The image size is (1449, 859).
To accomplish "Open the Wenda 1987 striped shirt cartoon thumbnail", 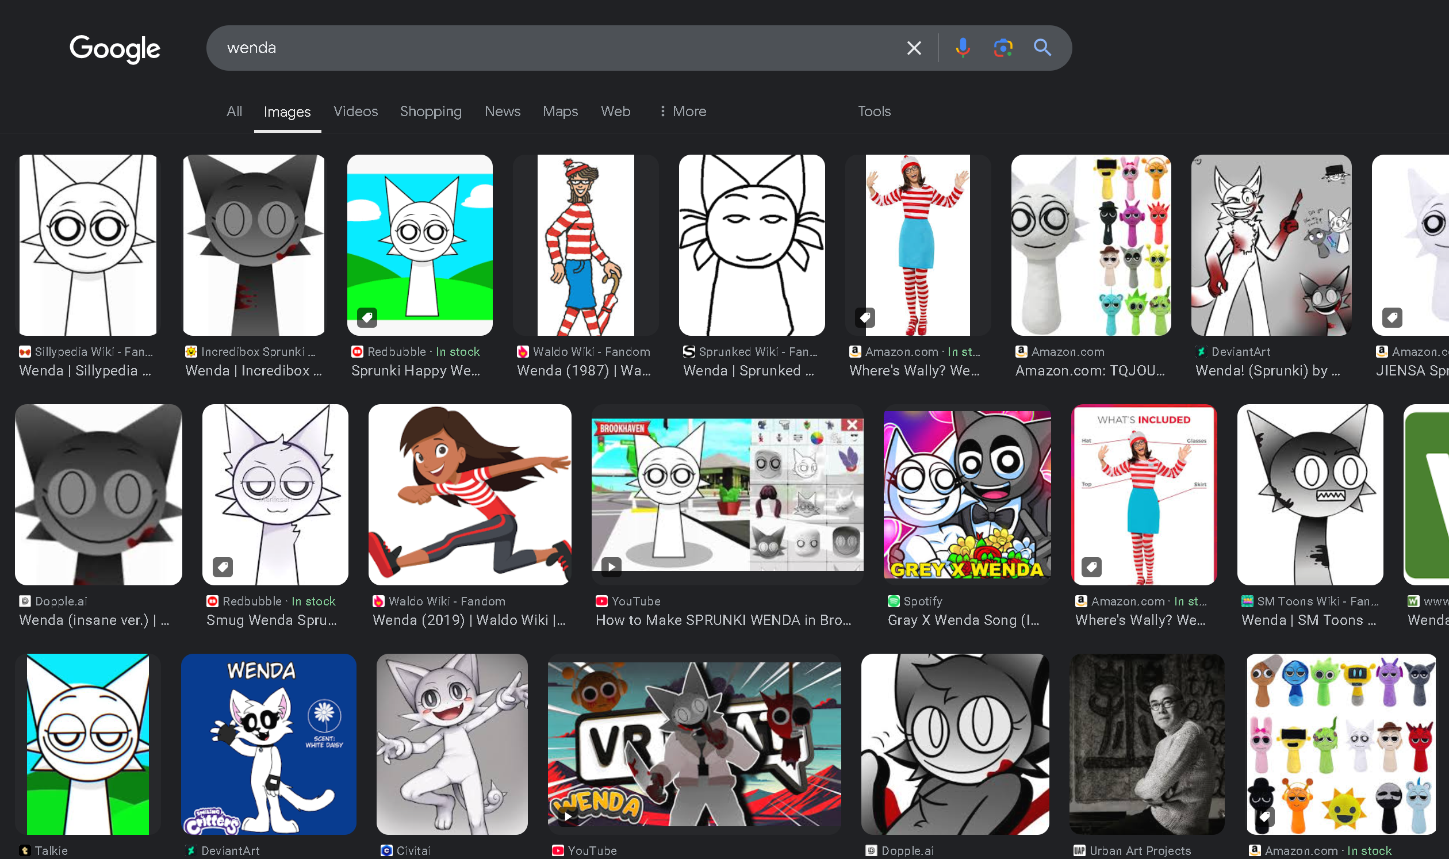I will click(x=585, y=245).
